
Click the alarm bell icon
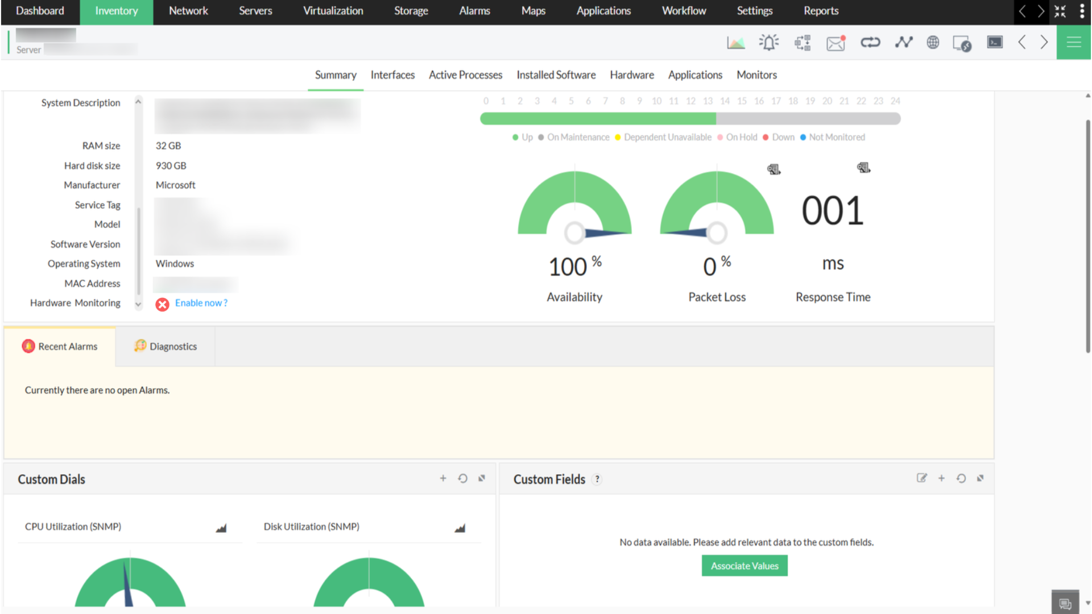[768, 43]
